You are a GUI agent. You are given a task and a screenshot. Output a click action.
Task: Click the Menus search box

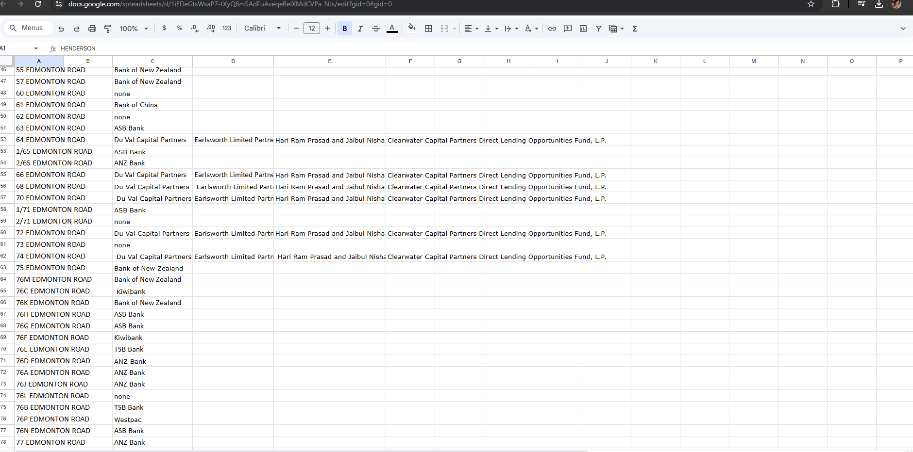click(x=28, y=28)
